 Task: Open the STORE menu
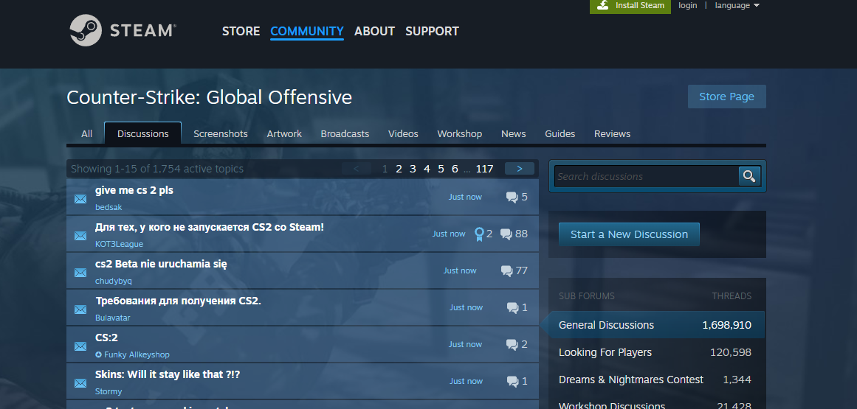(241, 31)
